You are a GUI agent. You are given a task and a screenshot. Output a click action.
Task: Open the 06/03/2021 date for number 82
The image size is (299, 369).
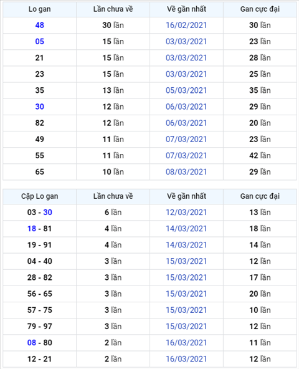186,123
